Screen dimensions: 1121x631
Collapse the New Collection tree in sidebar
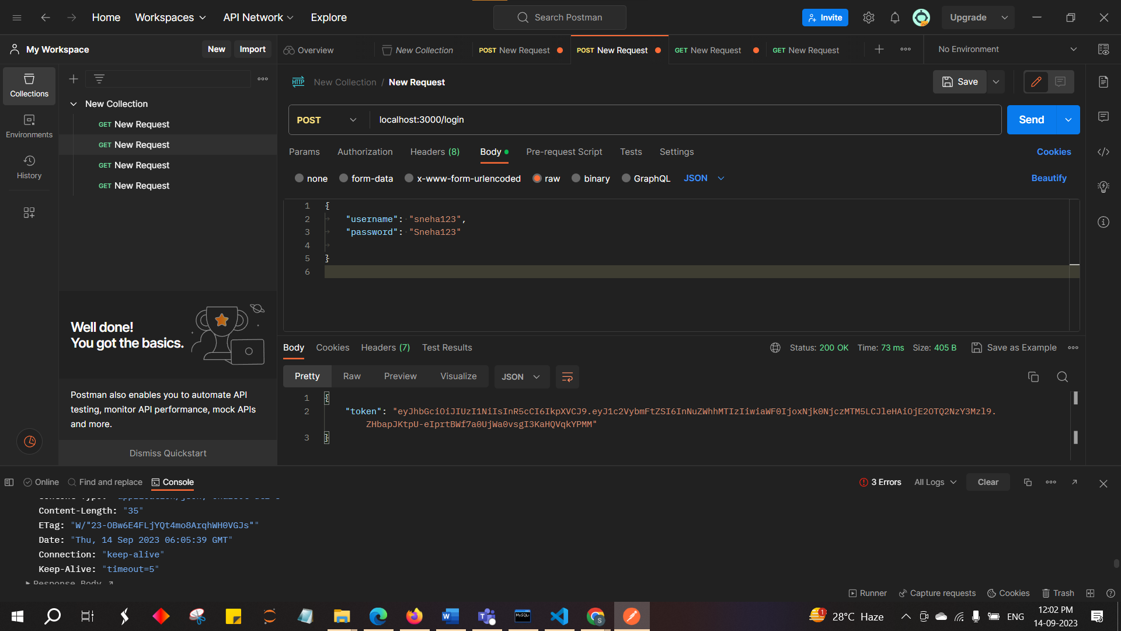(74, 103)
